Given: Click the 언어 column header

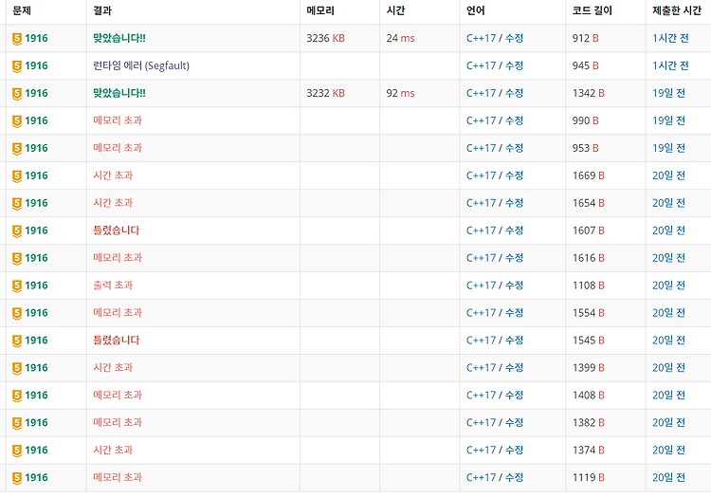Looking at the screenshot, I should 475,10.
